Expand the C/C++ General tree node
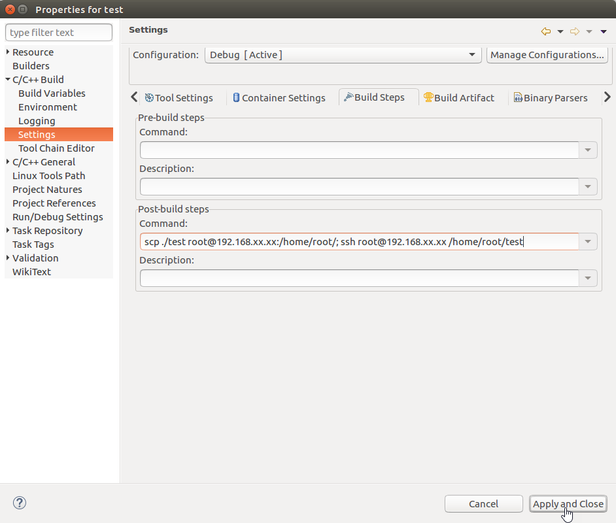 coord(7,161)
